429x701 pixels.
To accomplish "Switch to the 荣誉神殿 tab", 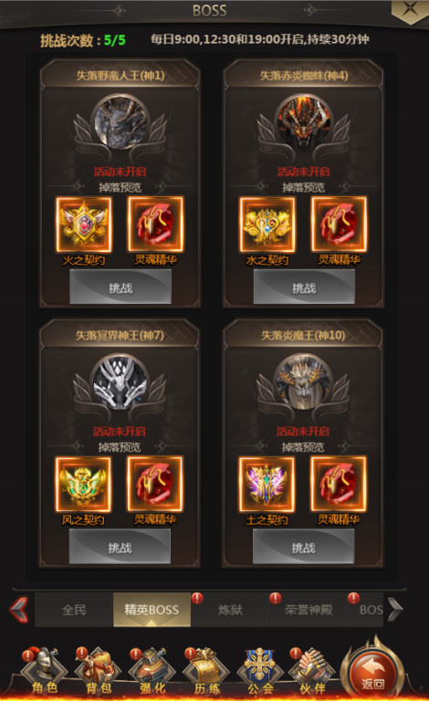I will coord(309,610).
